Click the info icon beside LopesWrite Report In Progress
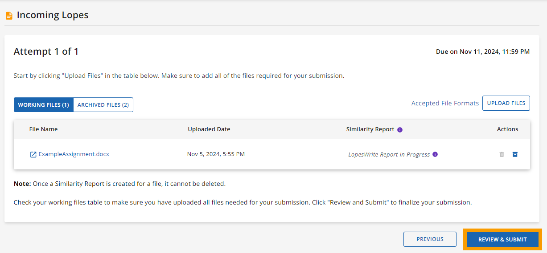 (435, 154)
